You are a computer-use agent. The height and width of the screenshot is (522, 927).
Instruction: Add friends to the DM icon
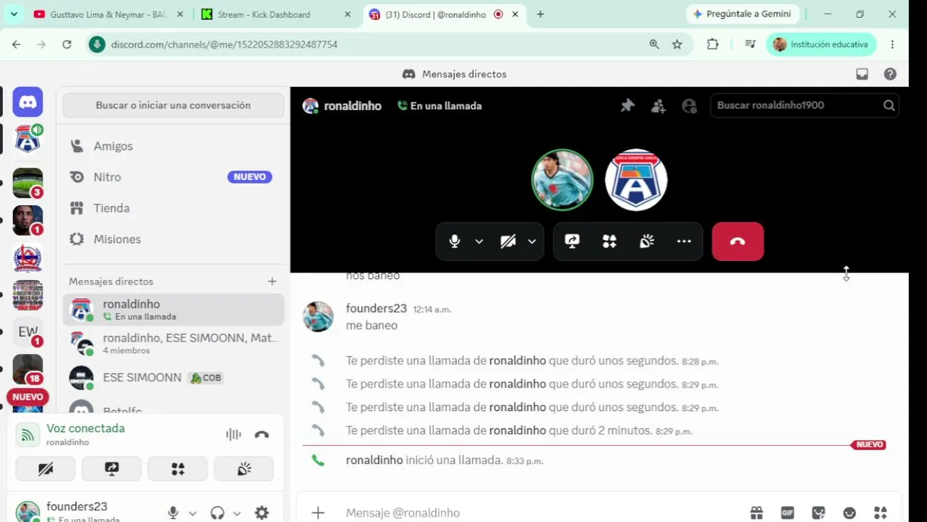659,106
